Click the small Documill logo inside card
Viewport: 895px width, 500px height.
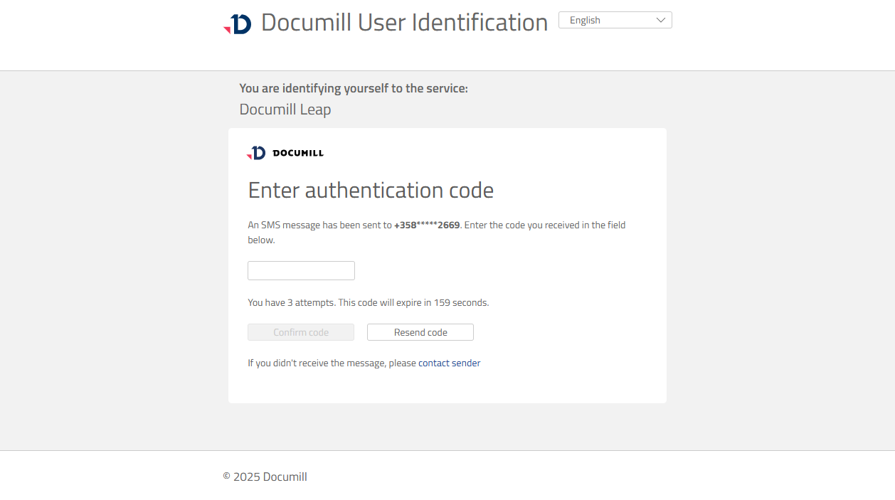click(x=256, y=153)
